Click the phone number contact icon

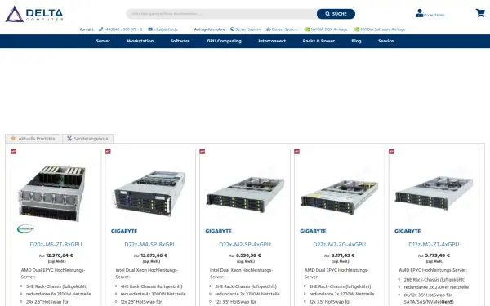click(100, 29)
